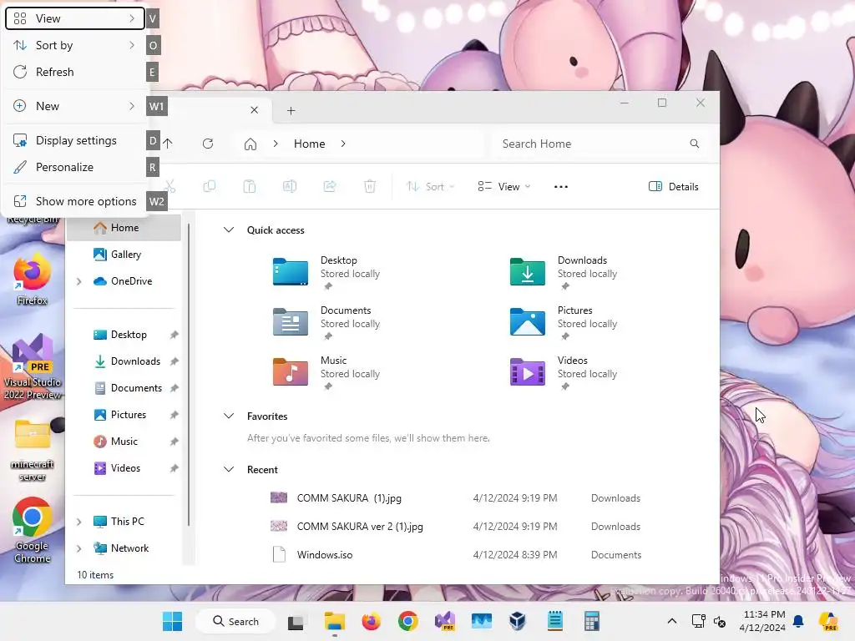Open the New submenu in context menu
This screenshot has width=855, height=641.
(x=74, y=106)
